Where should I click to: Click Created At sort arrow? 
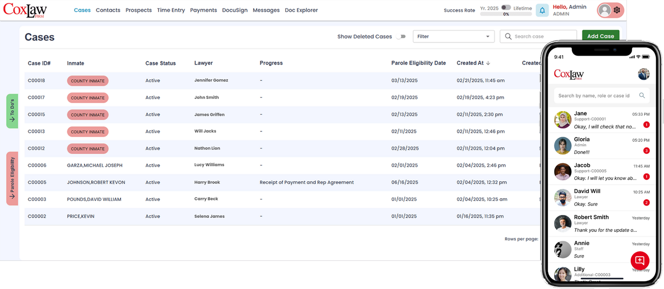(x=488, y=63)
